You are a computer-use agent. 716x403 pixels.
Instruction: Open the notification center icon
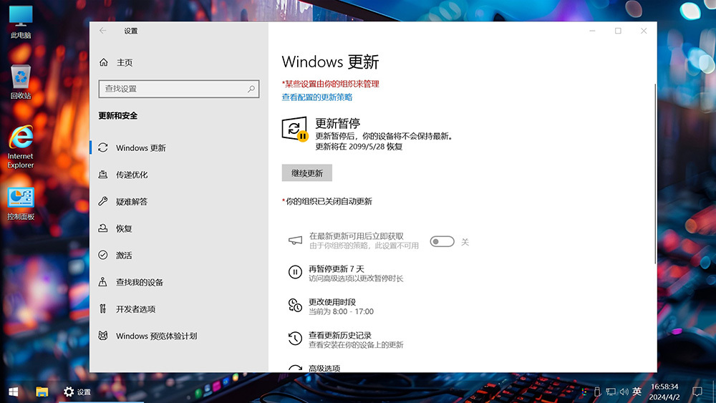click(x=697, y=392)
